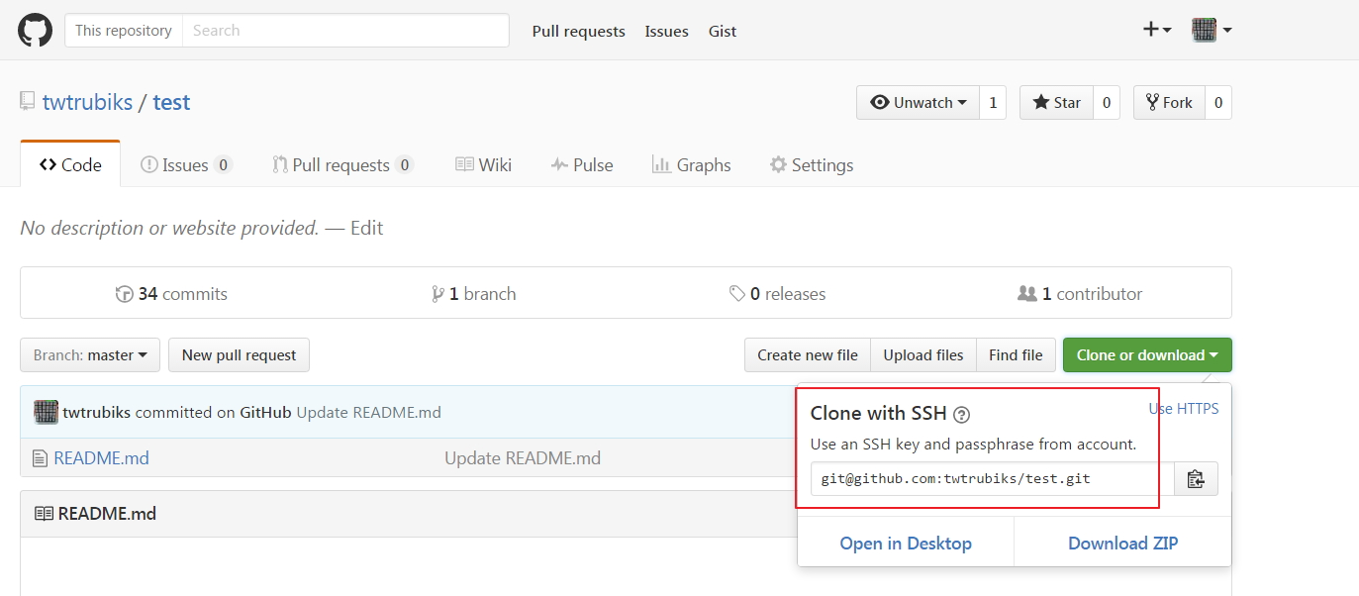The height and width of the screenshot is (596, 1359).
Task: Switch to the Graphs tab
Action: (691, 164)
